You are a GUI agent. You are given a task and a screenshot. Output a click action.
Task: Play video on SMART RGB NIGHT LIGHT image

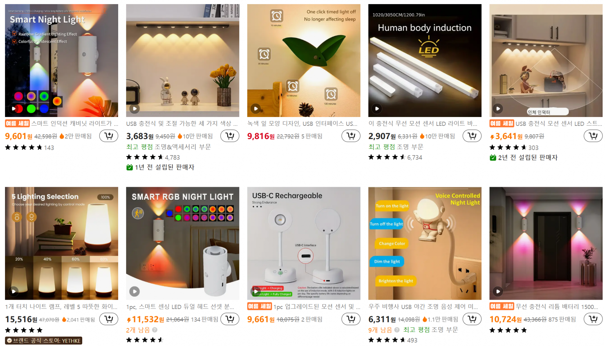coord(135,291)
